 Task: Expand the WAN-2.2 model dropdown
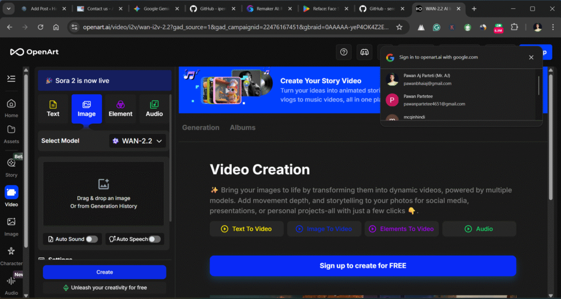(x=138, y=141)
